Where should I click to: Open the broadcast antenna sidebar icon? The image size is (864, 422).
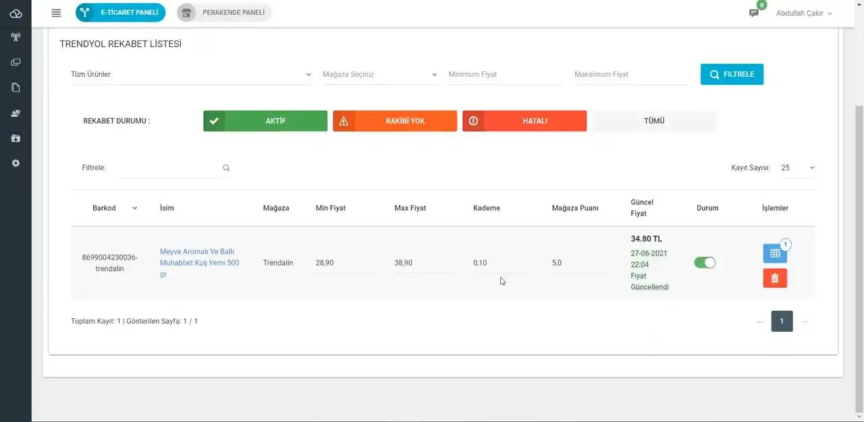[16, 37]
